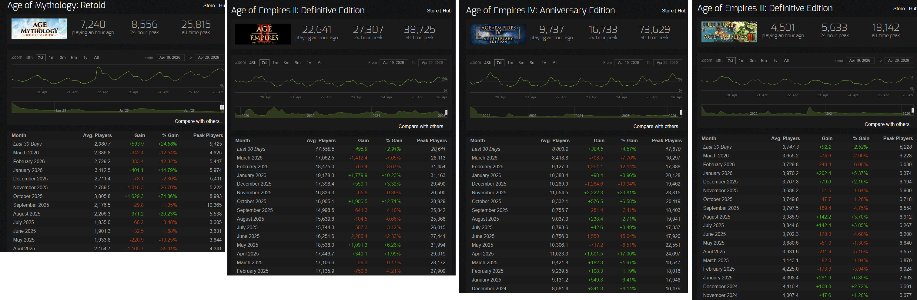The image size is (917, 300).
Task: Set Age of Mythology chart zoom to 1y
Action: 85,58
